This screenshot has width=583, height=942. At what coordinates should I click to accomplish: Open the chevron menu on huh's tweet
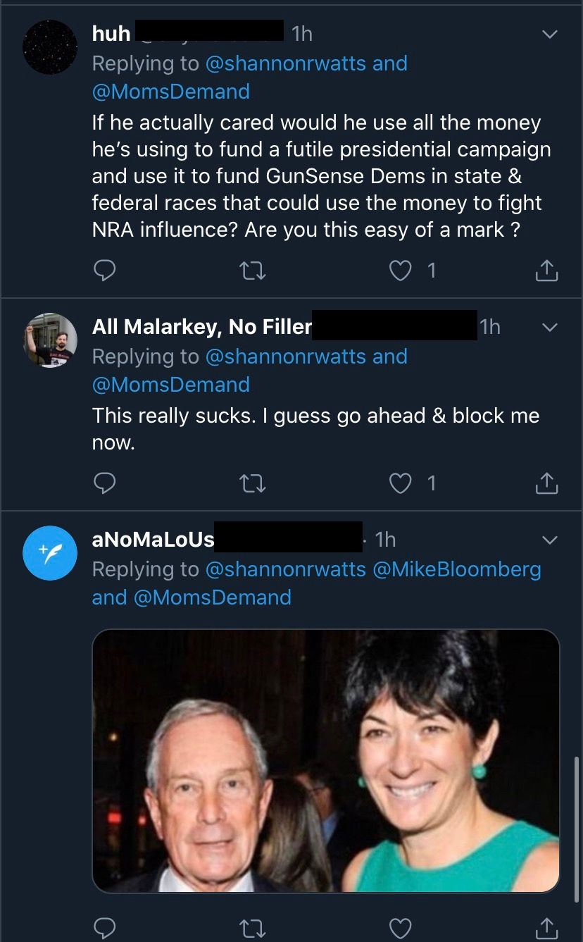549,34
